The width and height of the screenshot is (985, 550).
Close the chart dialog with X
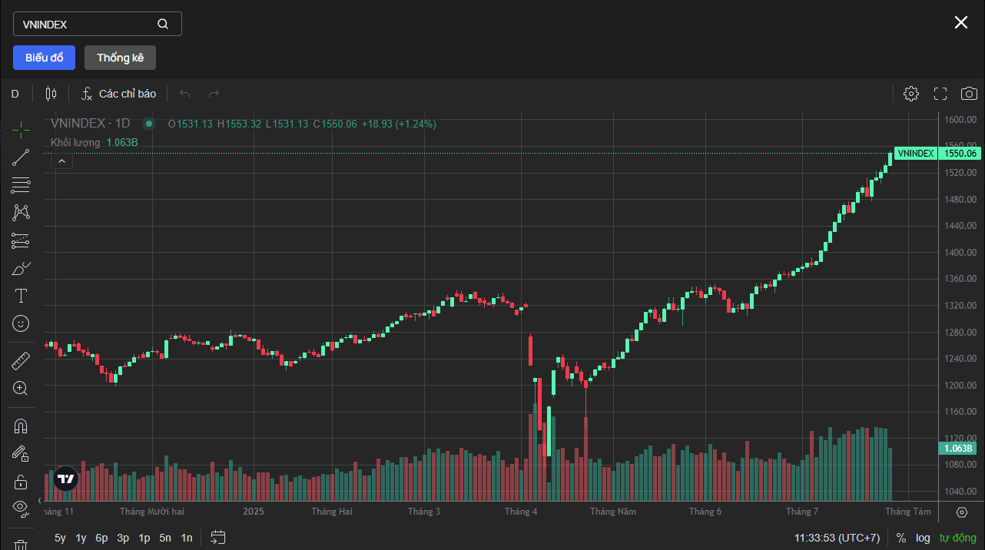pyautogui.click(x=961, y=22)
